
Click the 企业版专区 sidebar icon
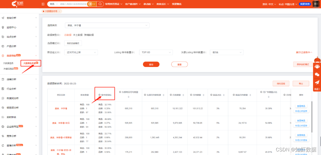tap(3, 126)
